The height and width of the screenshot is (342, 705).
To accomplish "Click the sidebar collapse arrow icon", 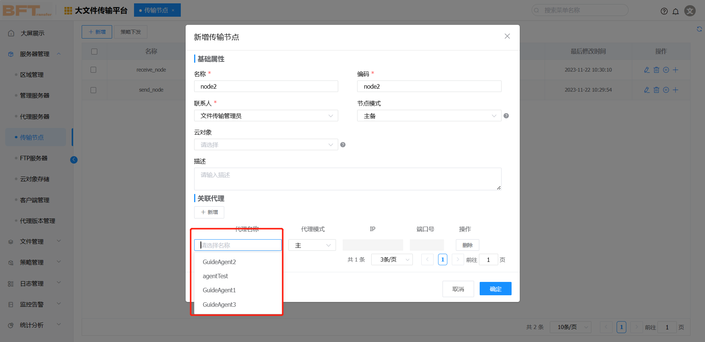I will pos(74,160).
